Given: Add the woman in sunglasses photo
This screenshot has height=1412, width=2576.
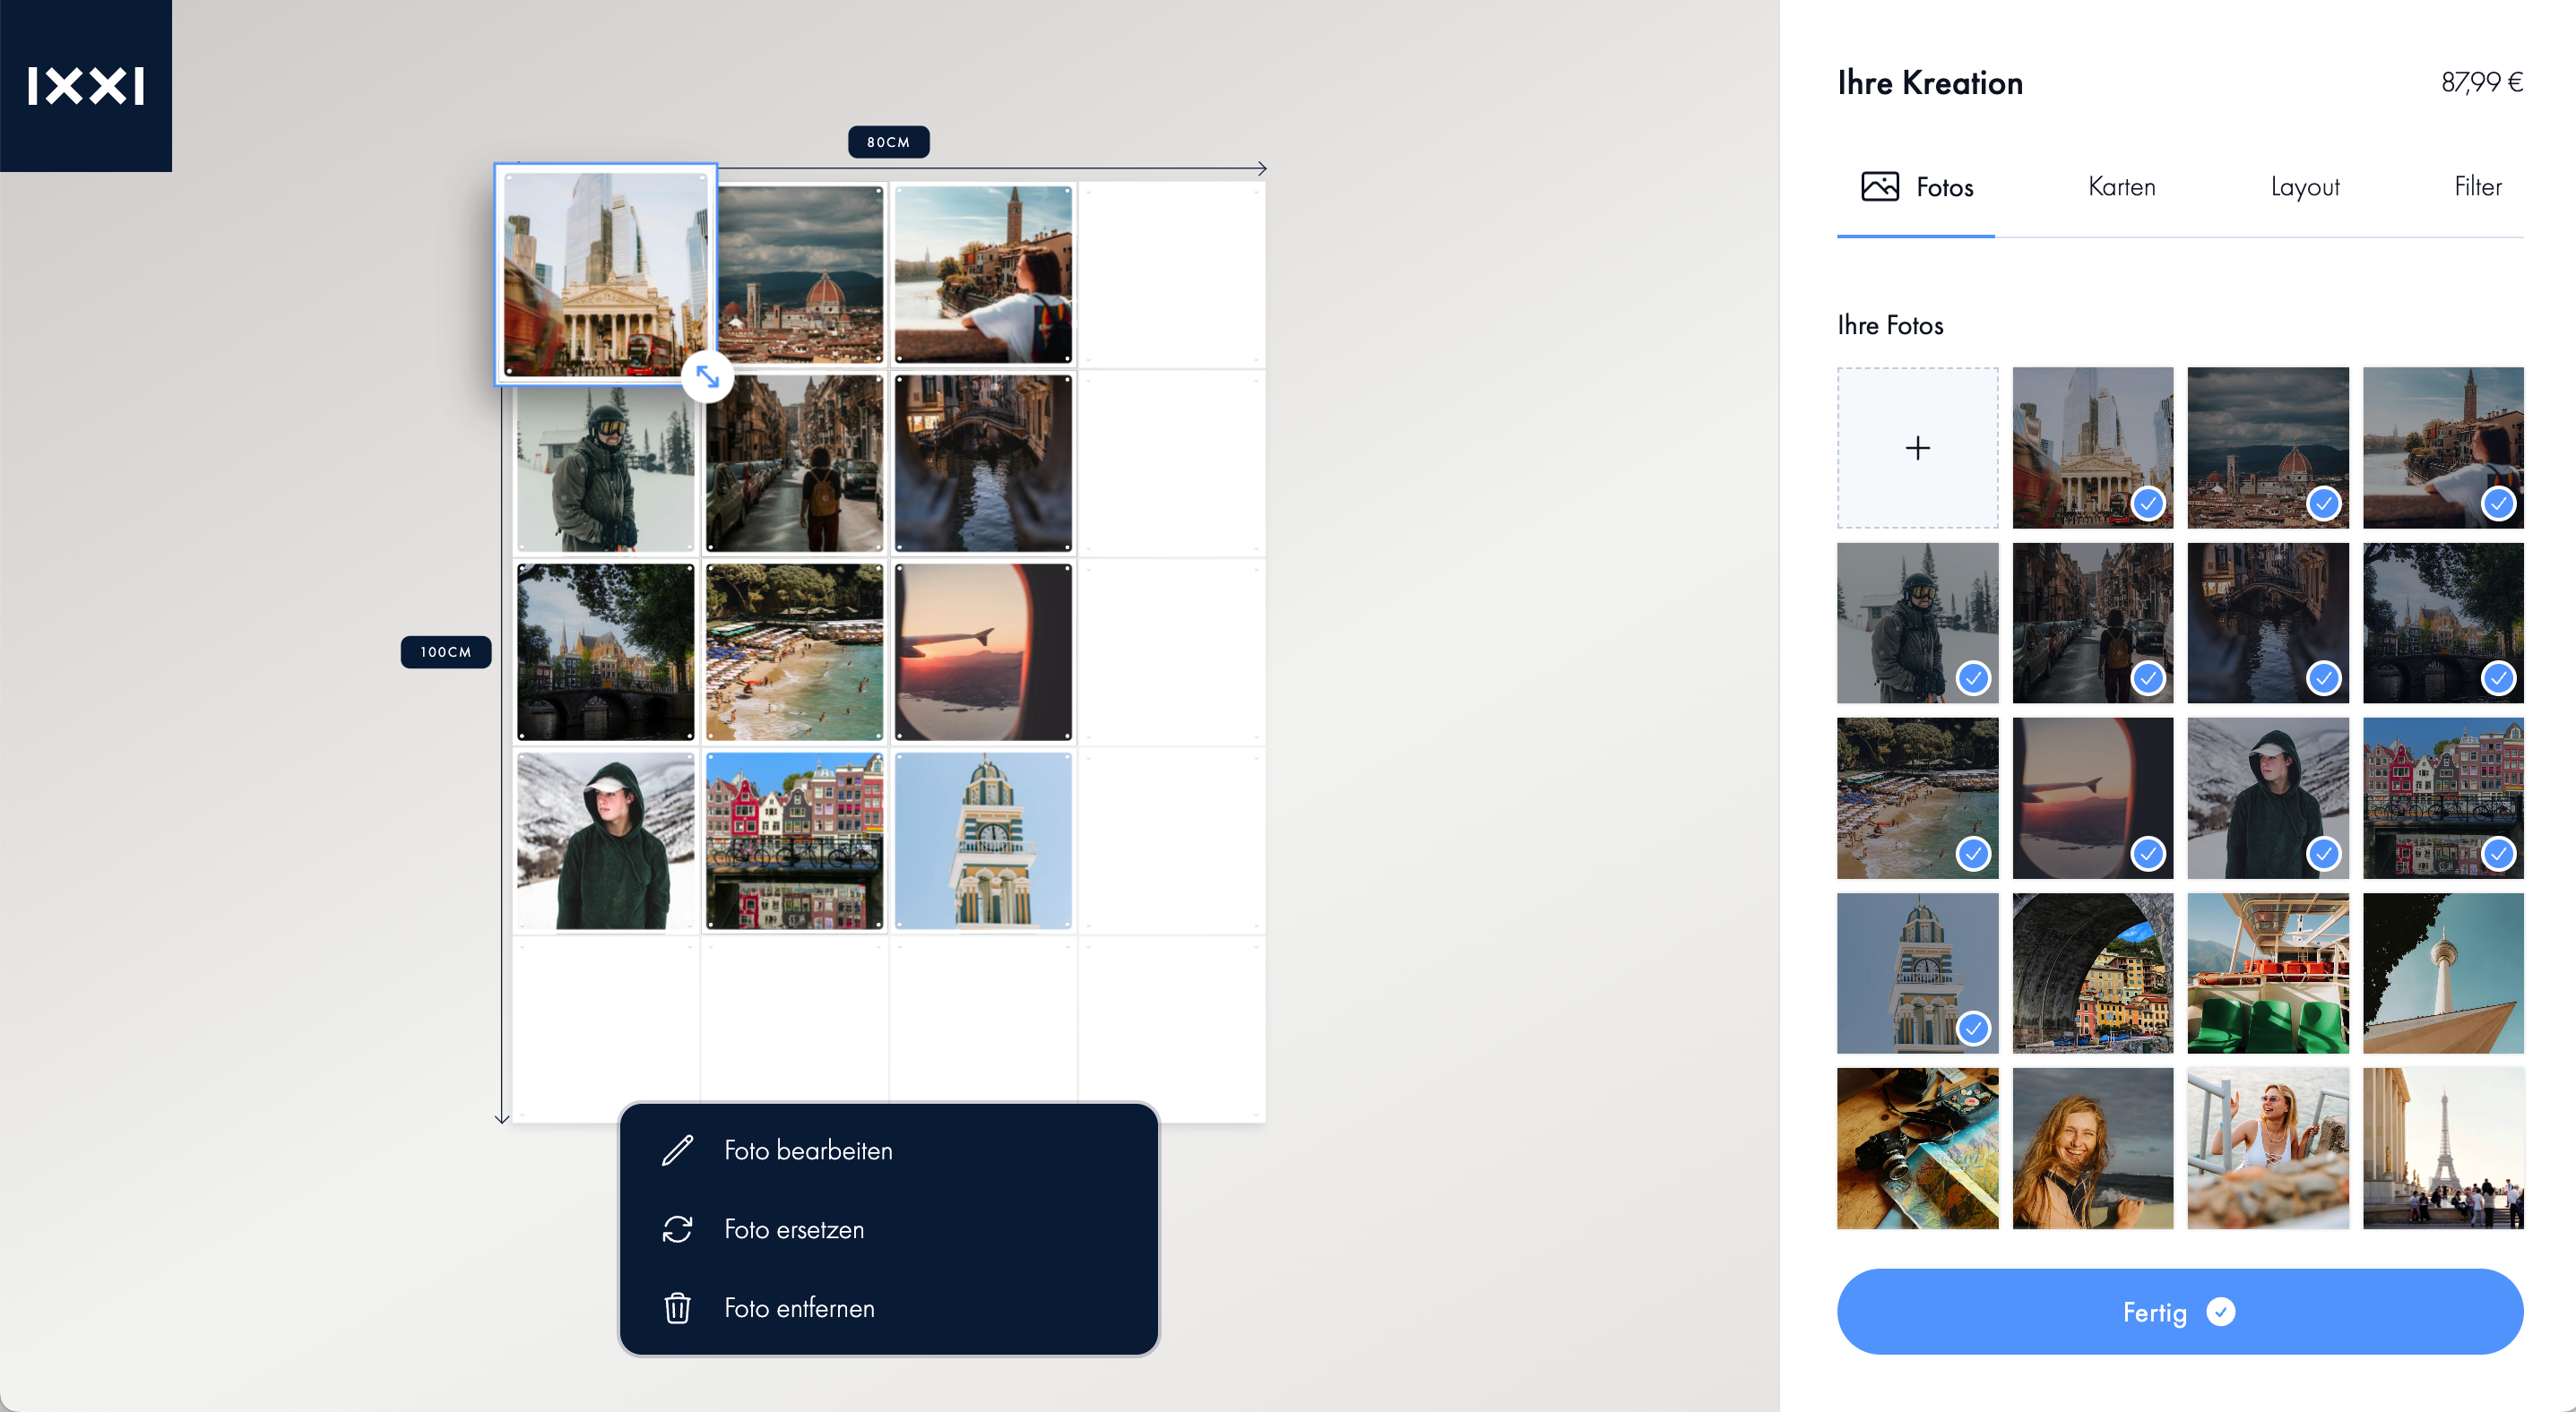Looking at the screenshot, I should point(2267,1149).
